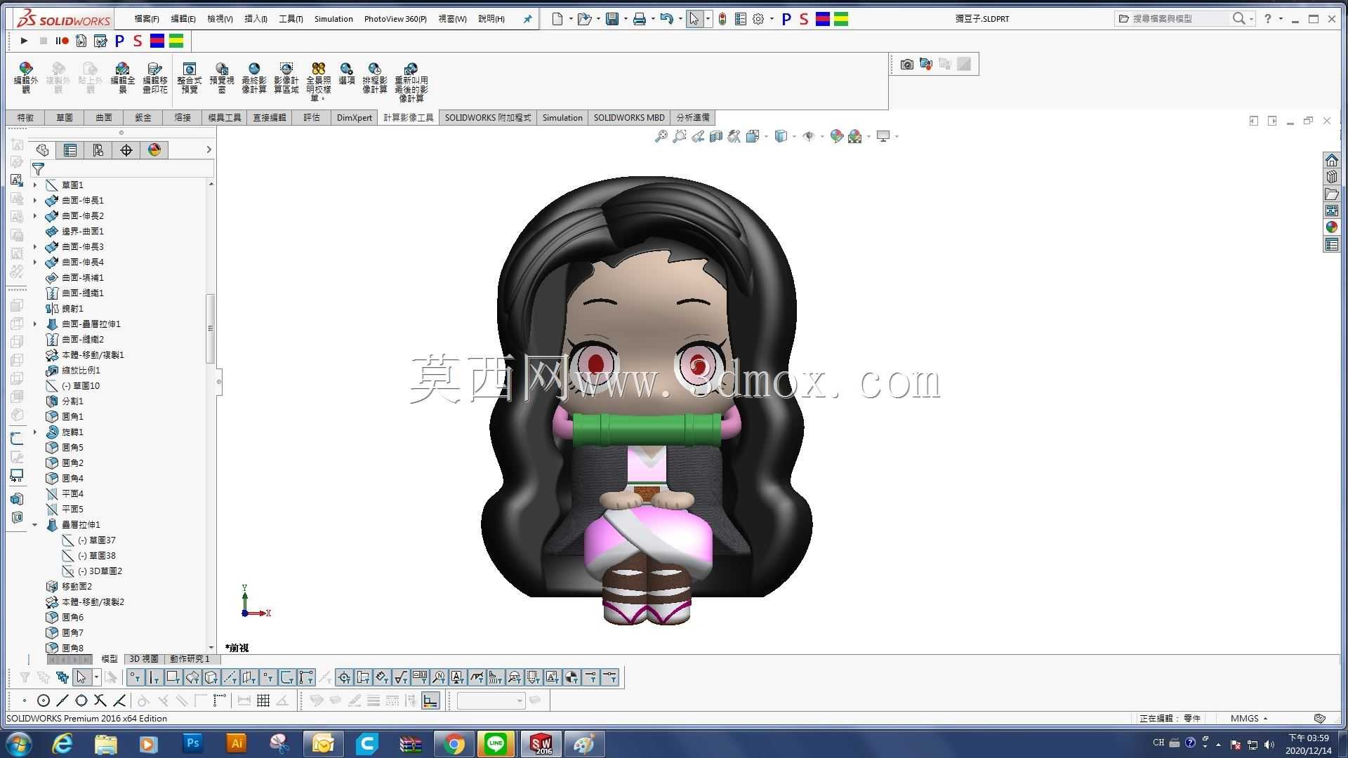Viewport: 1348px width, 758px height.
Task: Click 重新叫用最後的影像計算 (Recall Last Render)
Action: coord(411,81)
